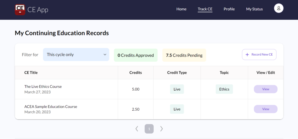
Task: Click the Ethics topic tag
Action: click(x=224, y=89)
